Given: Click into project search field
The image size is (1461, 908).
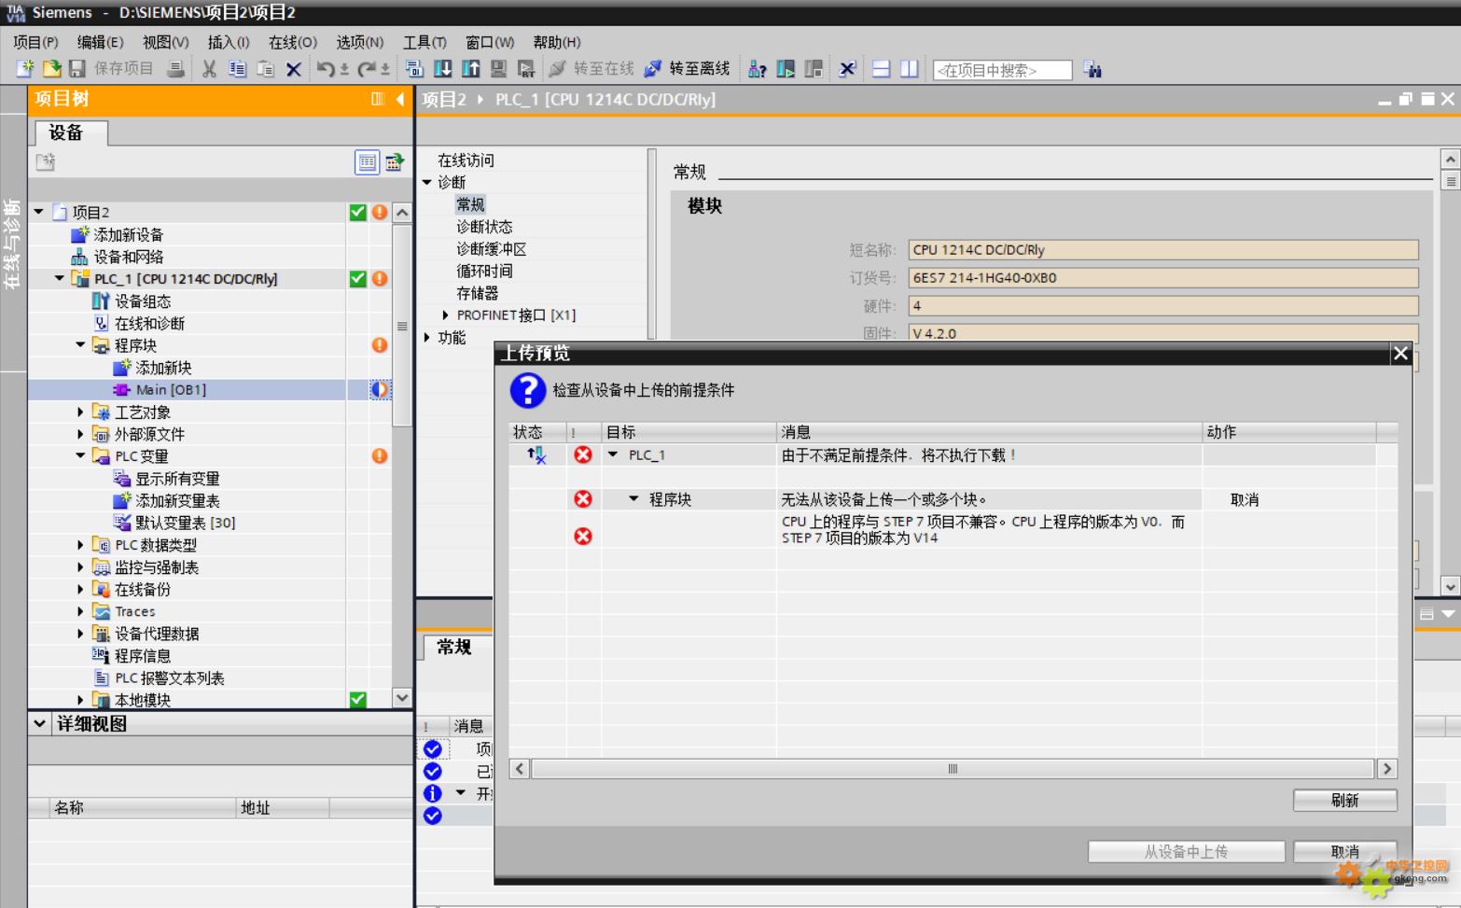Looking at the screenshot, I should pos(1003,70).
